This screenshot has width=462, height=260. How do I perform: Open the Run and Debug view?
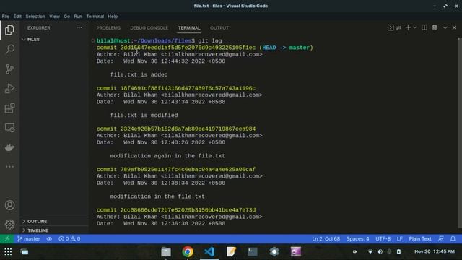pyautogui.click(x=9, y=88)
